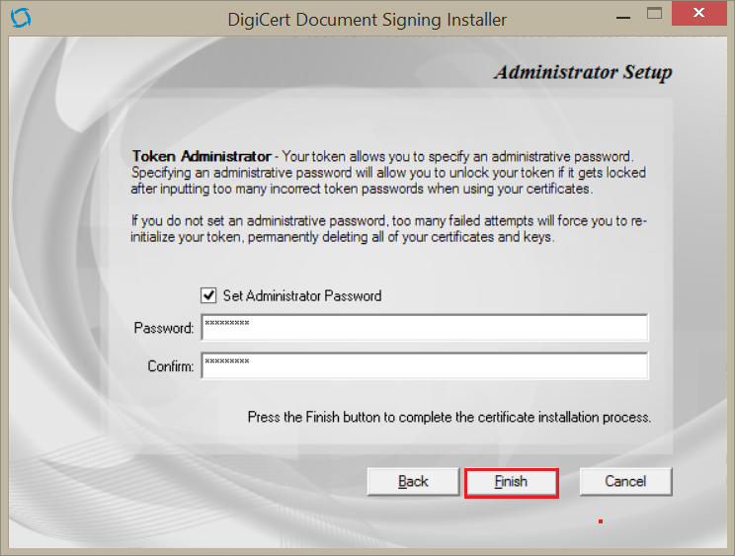Focus the Password input field
735x556 pixels.
coord(424,327)
